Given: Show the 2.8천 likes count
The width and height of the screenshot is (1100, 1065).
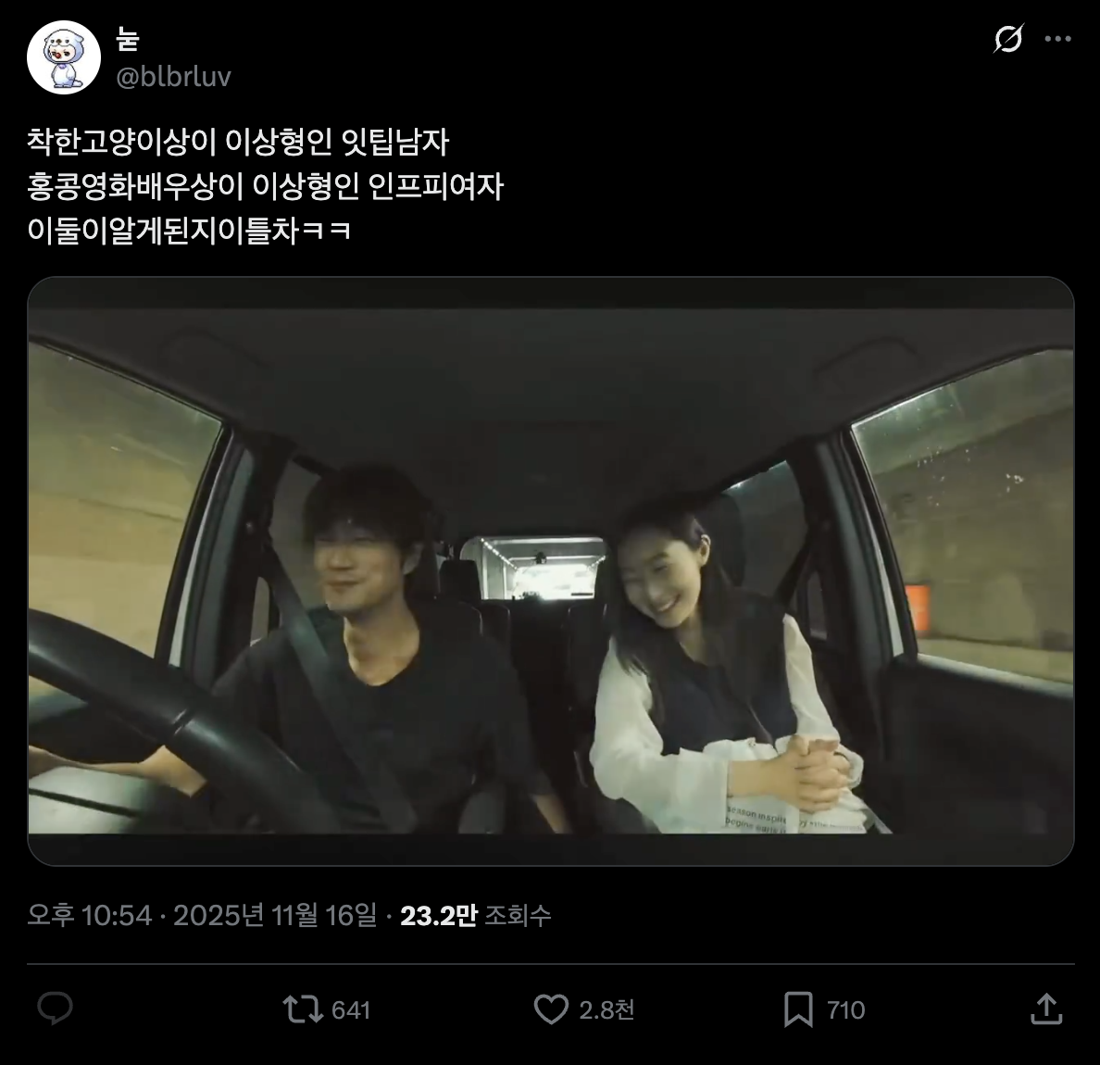Looking at the screenshot, I should [606, 1010].
